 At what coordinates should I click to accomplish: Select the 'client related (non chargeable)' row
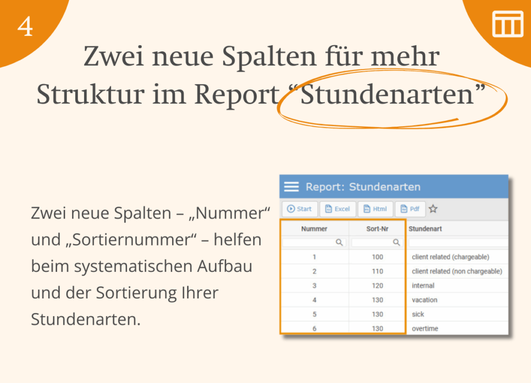pos(395,271)
